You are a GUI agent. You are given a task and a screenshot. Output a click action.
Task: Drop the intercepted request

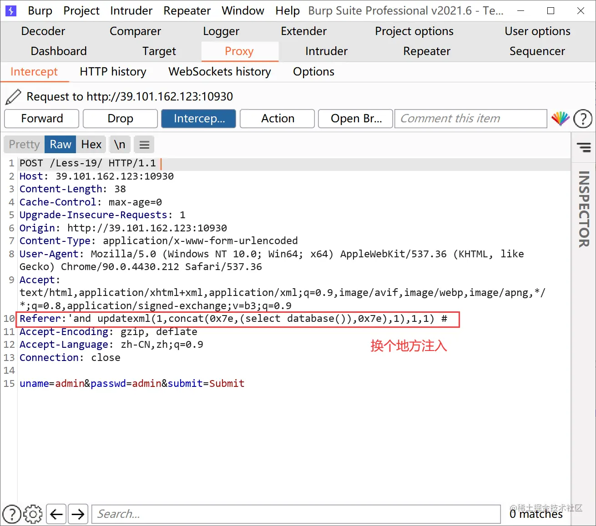click(120, 119)
